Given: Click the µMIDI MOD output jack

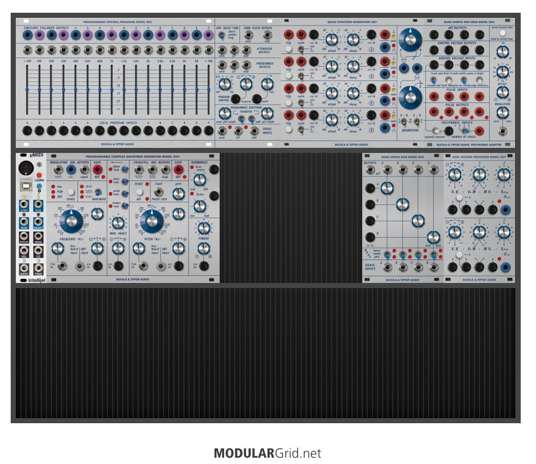Looking at the screenshot, I should (38, 237).
